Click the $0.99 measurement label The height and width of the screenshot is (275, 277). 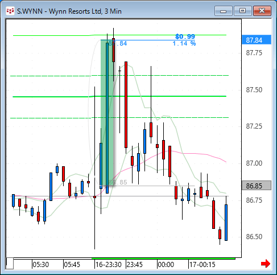[185, 36]
